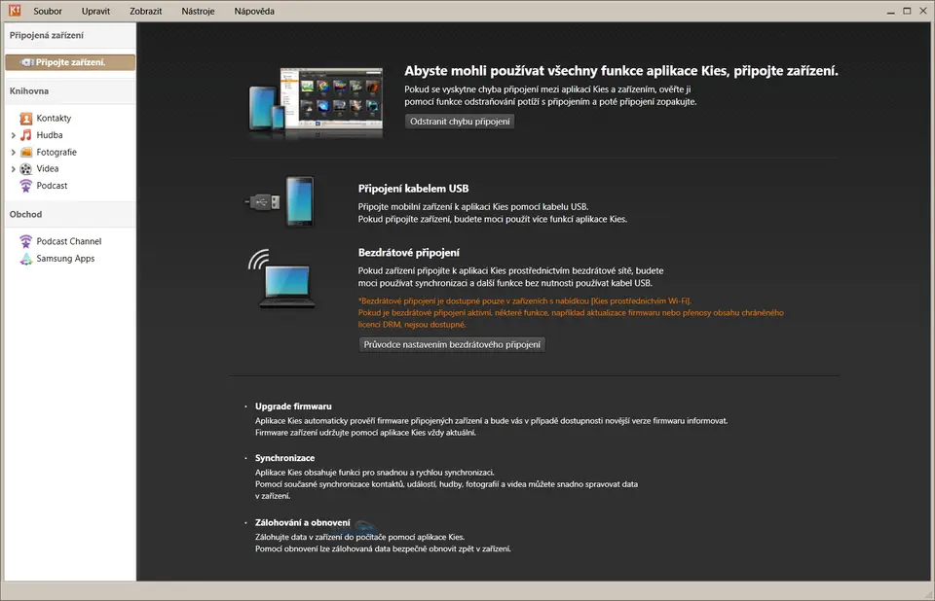The image size is (935, 601).
Task: Start 'Průvodce nastavením bezdrátového připojení' wizard
Action: pos(452,344)
